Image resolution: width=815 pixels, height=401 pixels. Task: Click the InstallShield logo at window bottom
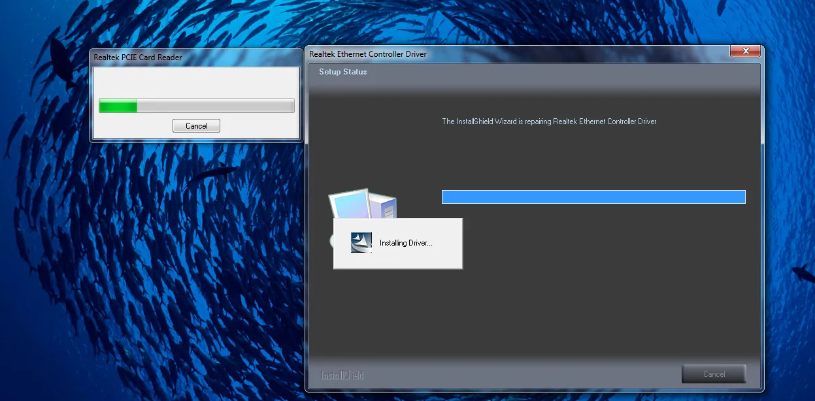tap(342, 376)
